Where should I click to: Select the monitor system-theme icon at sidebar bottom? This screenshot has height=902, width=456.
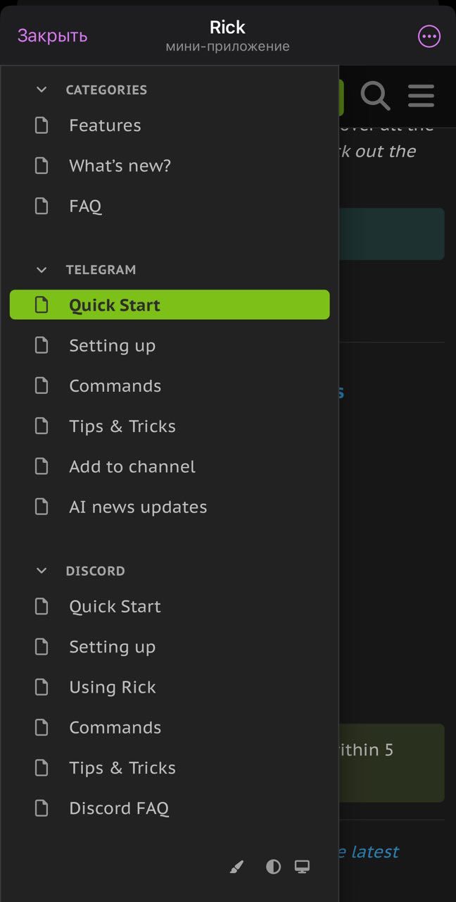pyautogui.click(x=303, y=866)
